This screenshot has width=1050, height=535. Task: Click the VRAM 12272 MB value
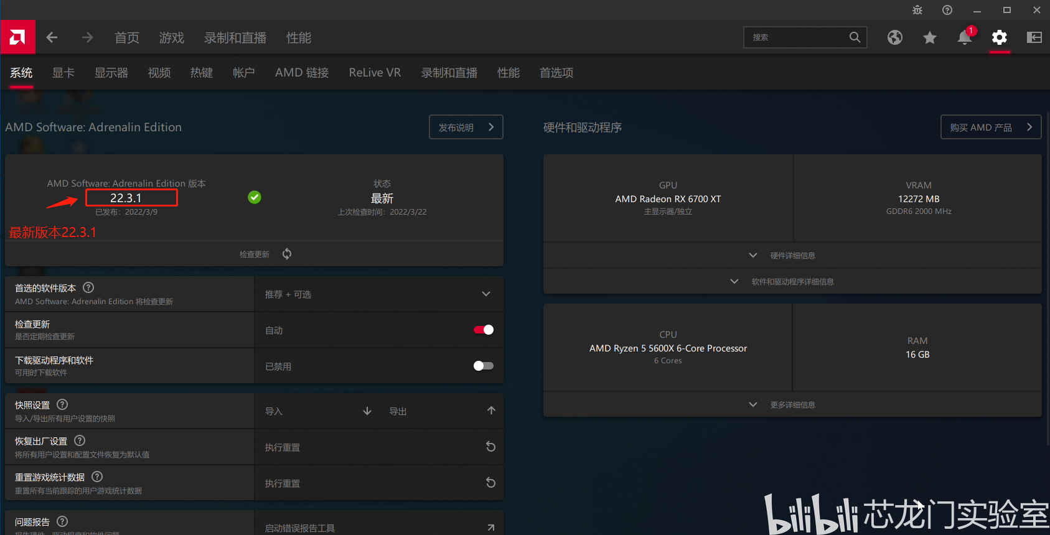point(919,199)
